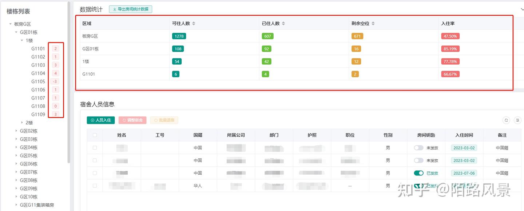Click the vacancy badge next to G1108
524x211 pixels.
click(55, 106)
